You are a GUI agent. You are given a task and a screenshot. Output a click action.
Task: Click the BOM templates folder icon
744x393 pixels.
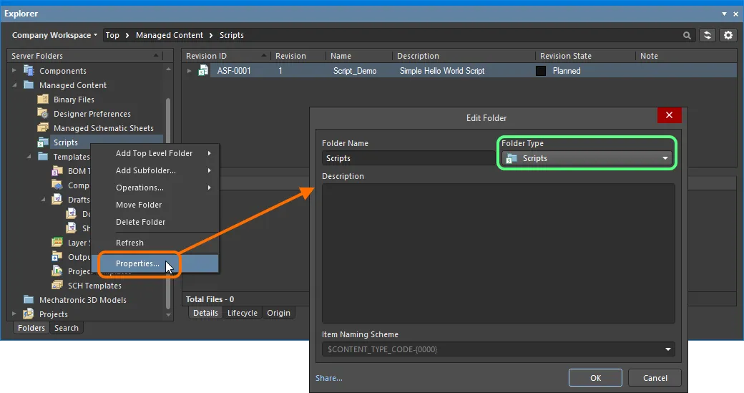(x=57, y=171)
